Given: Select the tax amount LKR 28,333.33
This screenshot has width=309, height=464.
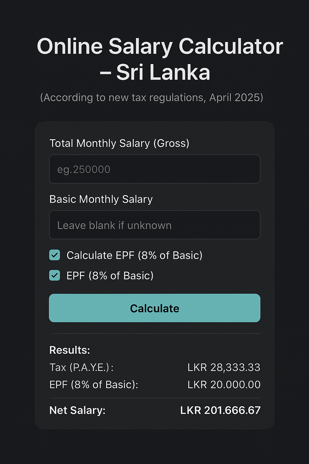Looking at the screenshot, I should click(x=224, y=367).
